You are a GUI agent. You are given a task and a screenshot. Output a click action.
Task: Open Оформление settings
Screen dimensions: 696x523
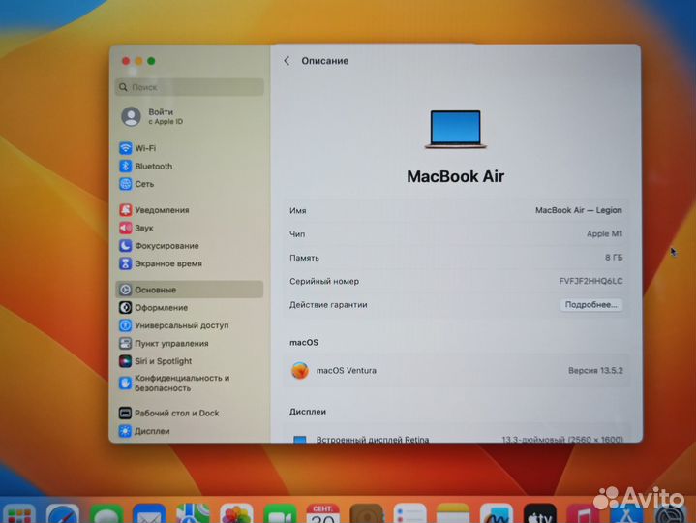[154, 307]
